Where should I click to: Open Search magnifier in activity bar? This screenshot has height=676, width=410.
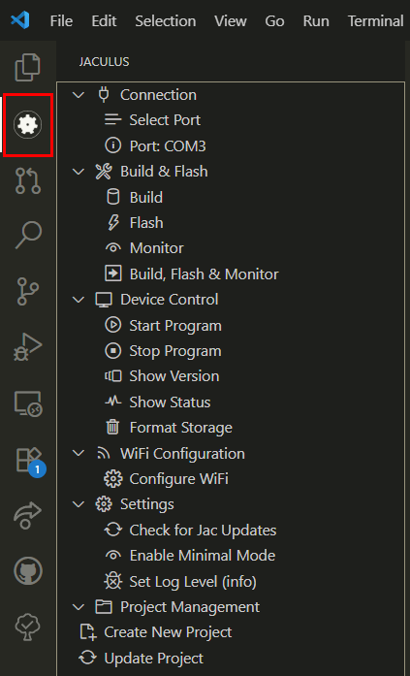point(28,235)
